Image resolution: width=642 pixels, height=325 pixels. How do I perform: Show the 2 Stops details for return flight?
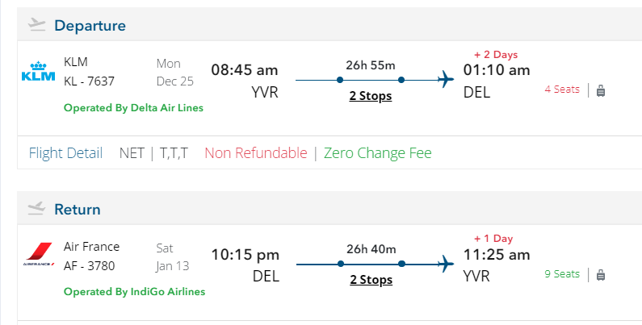[x=371, y=280]
